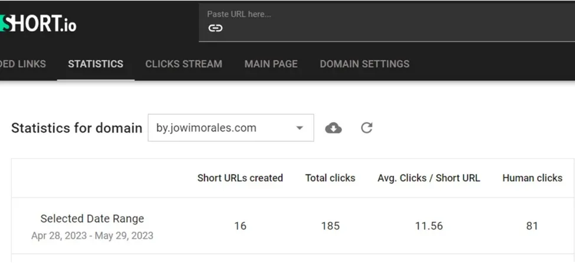
Task: Focus the Paste URL here field
Action: [x=387, y=22]
